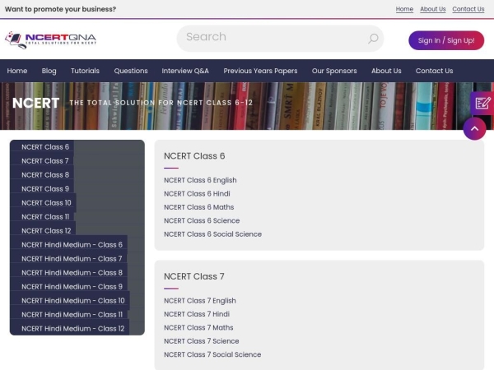Open the Tutorials menu item
The height and width of the screenshot is (370, 494).
coord(85,71)
